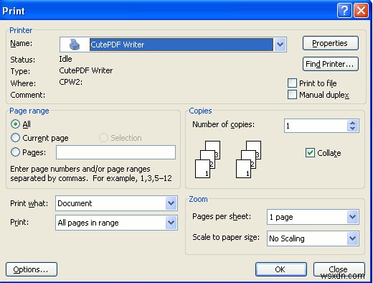Image resolution: width=373 pixels, height=283 pixels.
Task: Click into the Number of copies field
Action: pos(316,126)
